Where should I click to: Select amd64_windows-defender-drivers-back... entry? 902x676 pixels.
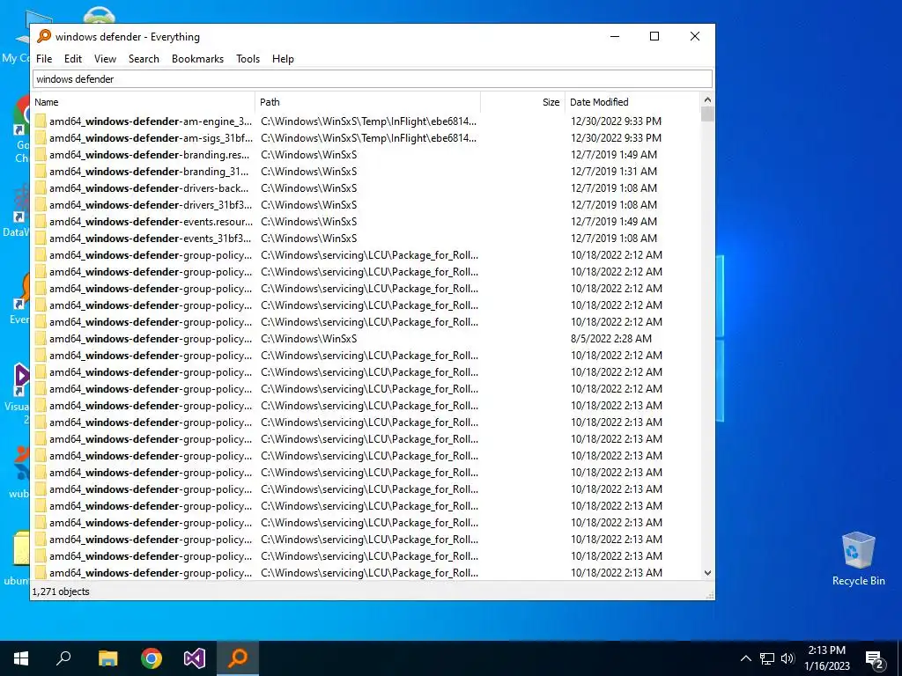[149, 188]
